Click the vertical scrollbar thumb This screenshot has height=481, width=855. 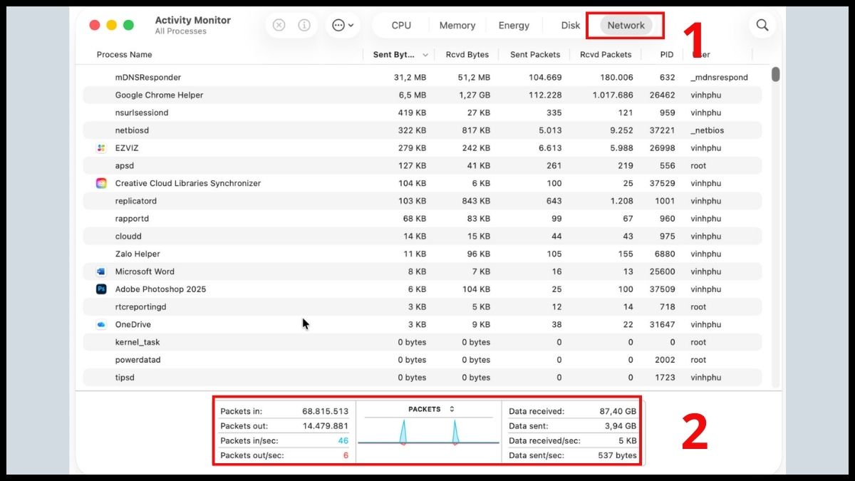(775, 74)
